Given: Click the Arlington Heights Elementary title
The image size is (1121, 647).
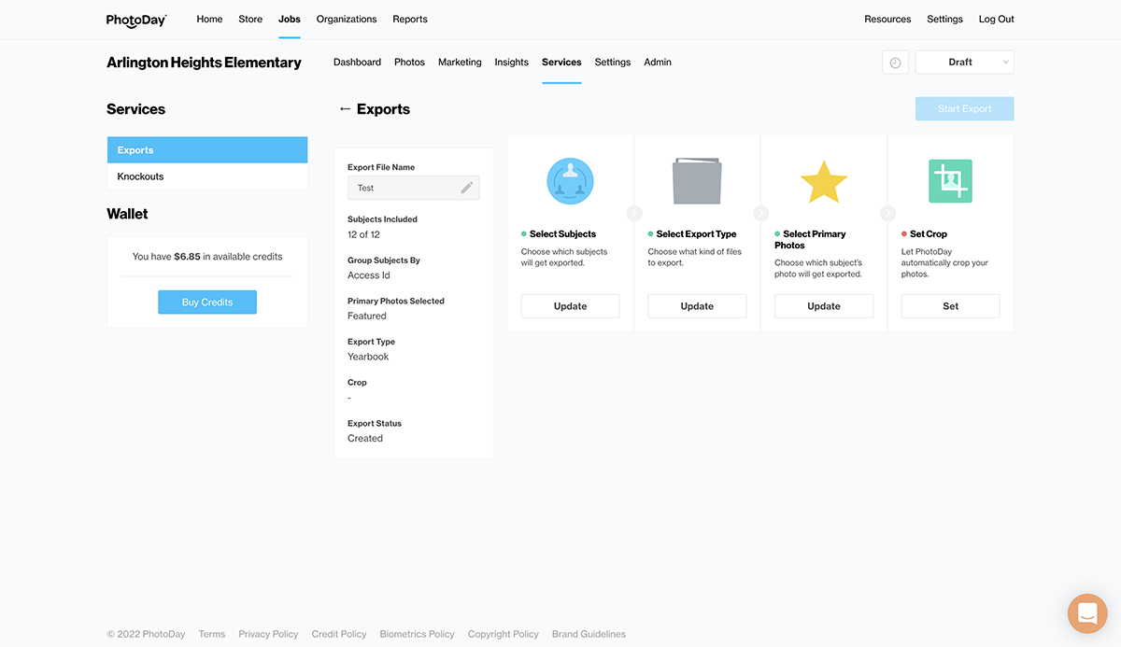Looking at the screenshot, I should 204,63.
